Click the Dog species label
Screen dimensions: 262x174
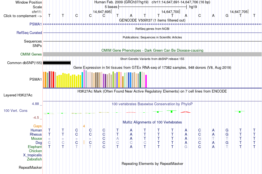39,143
